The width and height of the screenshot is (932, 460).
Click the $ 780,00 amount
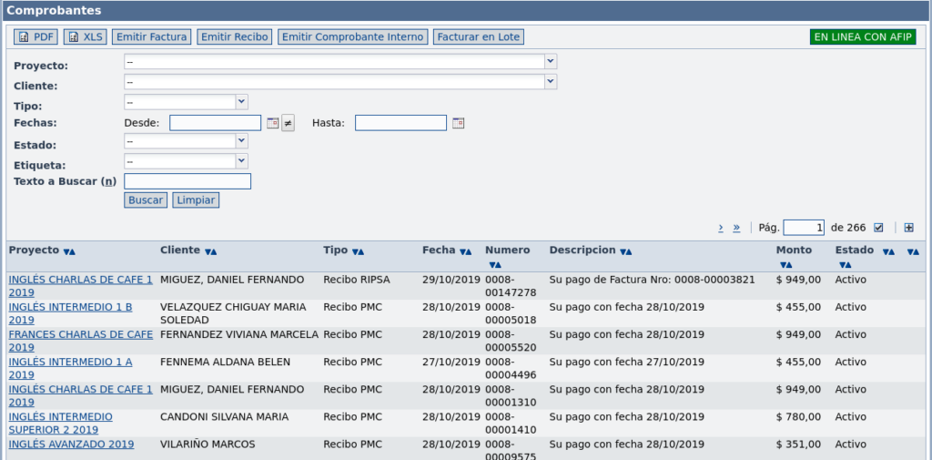(x=798, y=416)
